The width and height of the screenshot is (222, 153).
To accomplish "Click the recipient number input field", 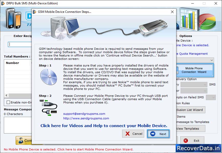I will pos(20,44).
